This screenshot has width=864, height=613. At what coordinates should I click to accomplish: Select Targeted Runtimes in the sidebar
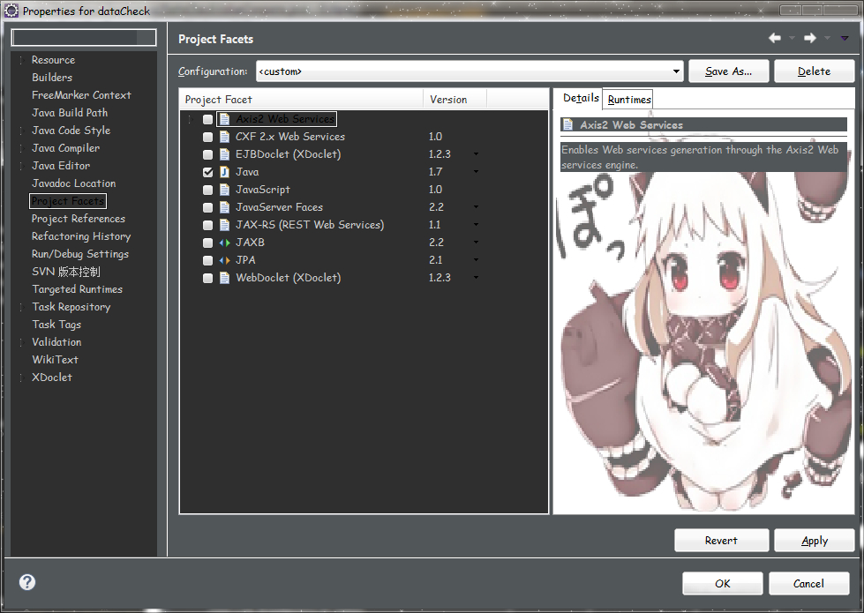click(77, 289)
